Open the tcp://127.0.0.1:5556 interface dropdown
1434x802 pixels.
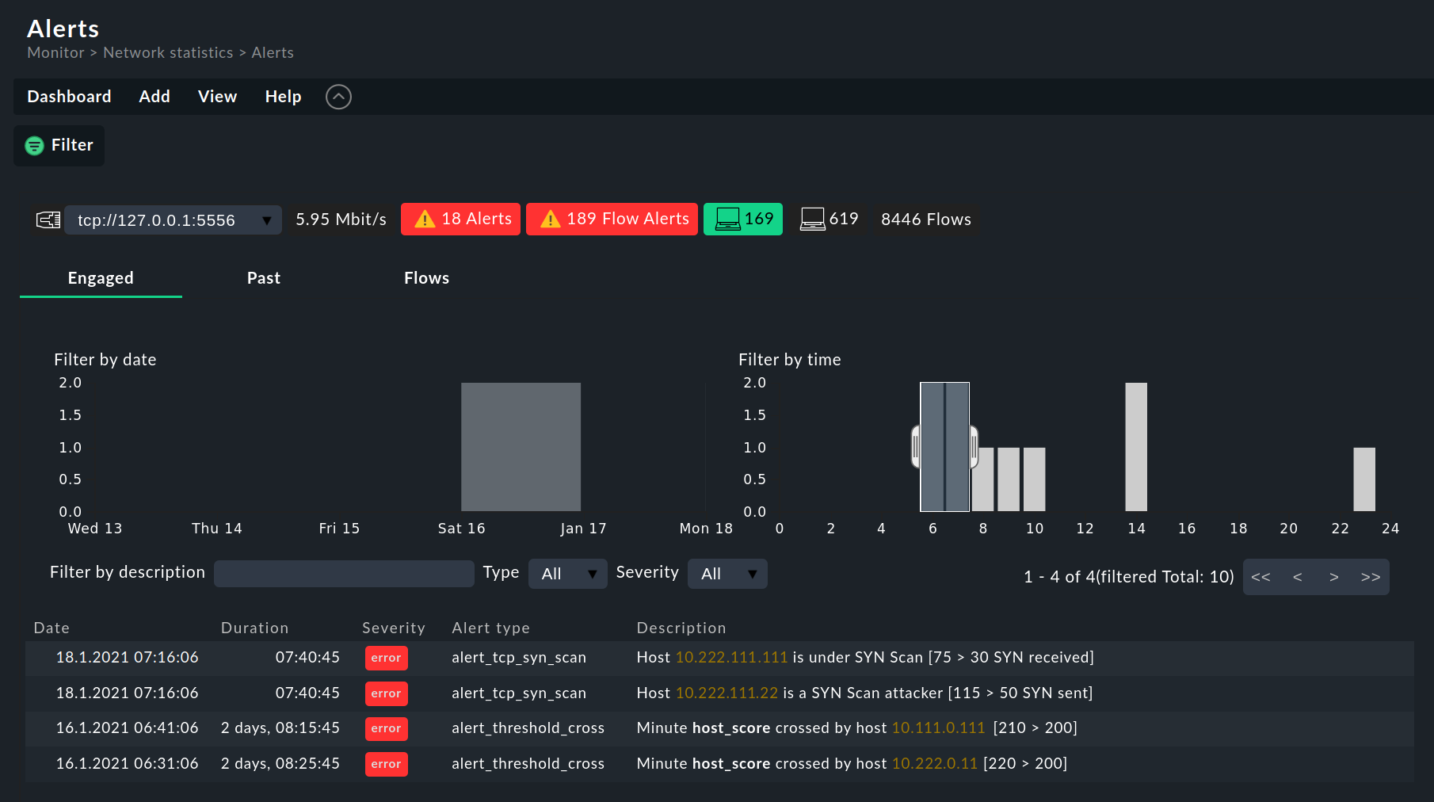[x=173, y=220]
